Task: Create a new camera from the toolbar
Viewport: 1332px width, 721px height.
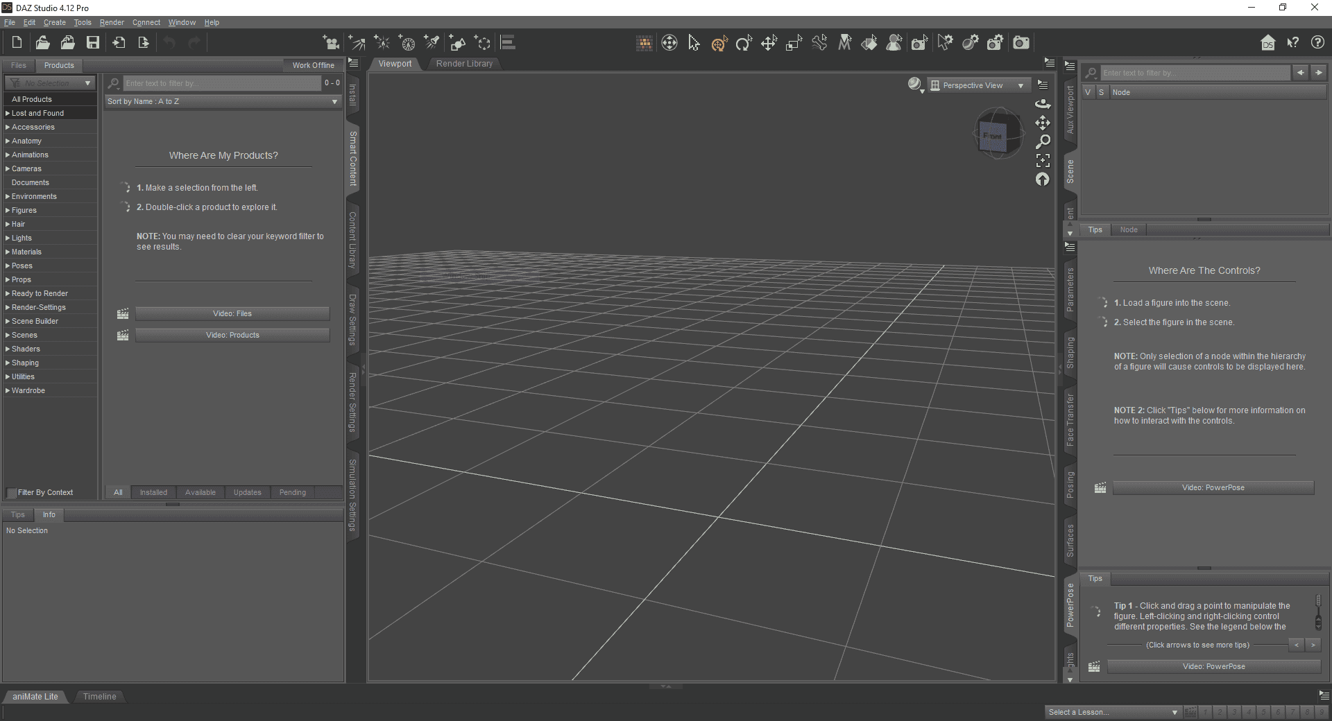Action: point(332,42)
